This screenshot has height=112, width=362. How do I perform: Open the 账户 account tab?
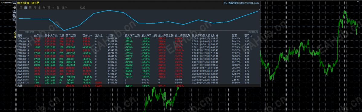click(64, 8)
